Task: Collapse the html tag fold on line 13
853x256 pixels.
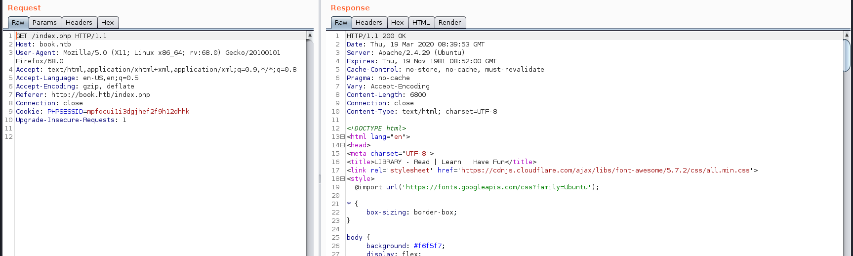Action: coord(342,137)
